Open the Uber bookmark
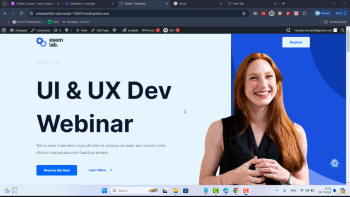Image resolution: width=350 pixels, height=197 pixels. 54,22
